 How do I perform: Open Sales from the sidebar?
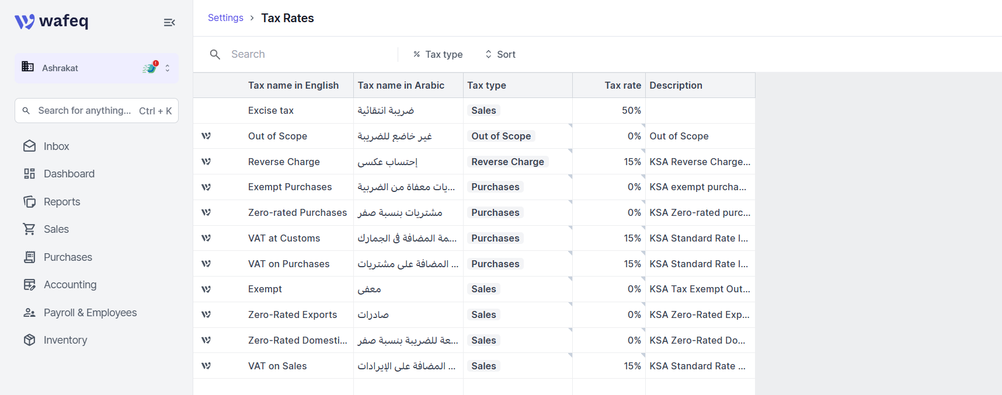(x=46, y=229)
